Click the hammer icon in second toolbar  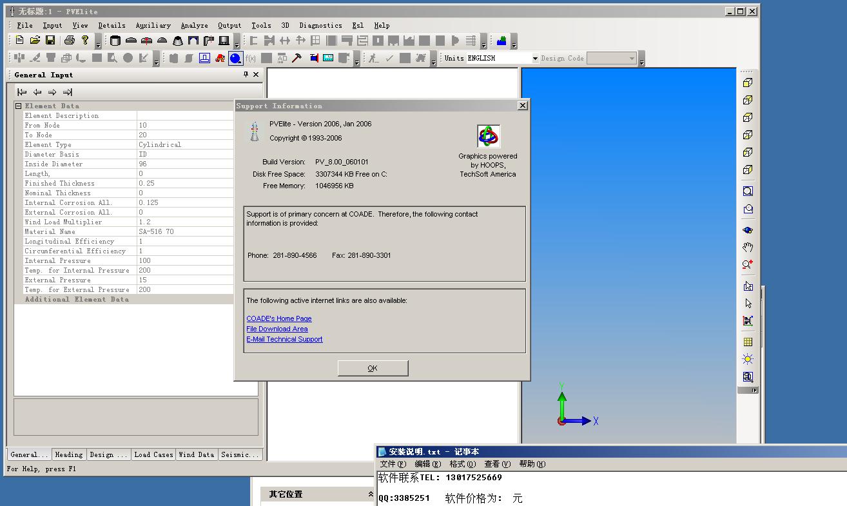click(297, 58)
